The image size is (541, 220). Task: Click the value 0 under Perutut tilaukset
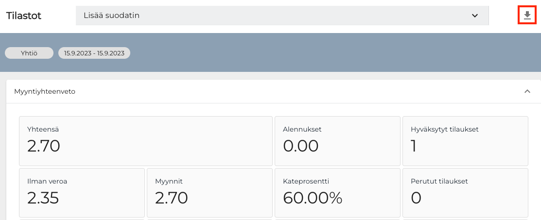(416, 198)
